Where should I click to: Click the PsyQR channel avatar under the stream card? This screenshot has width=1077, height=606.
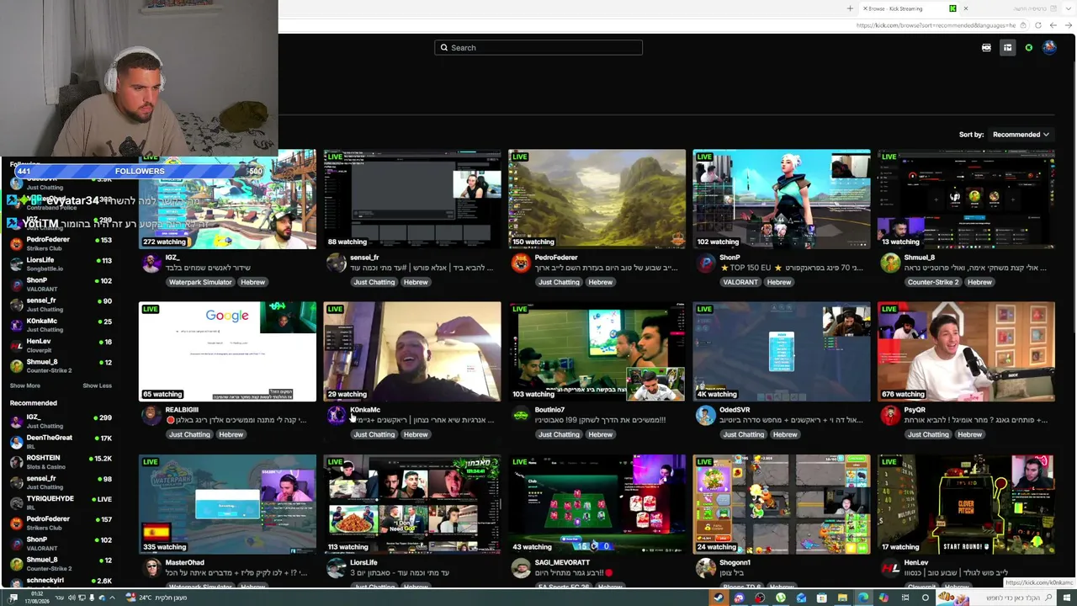click(x=890, y=415)
